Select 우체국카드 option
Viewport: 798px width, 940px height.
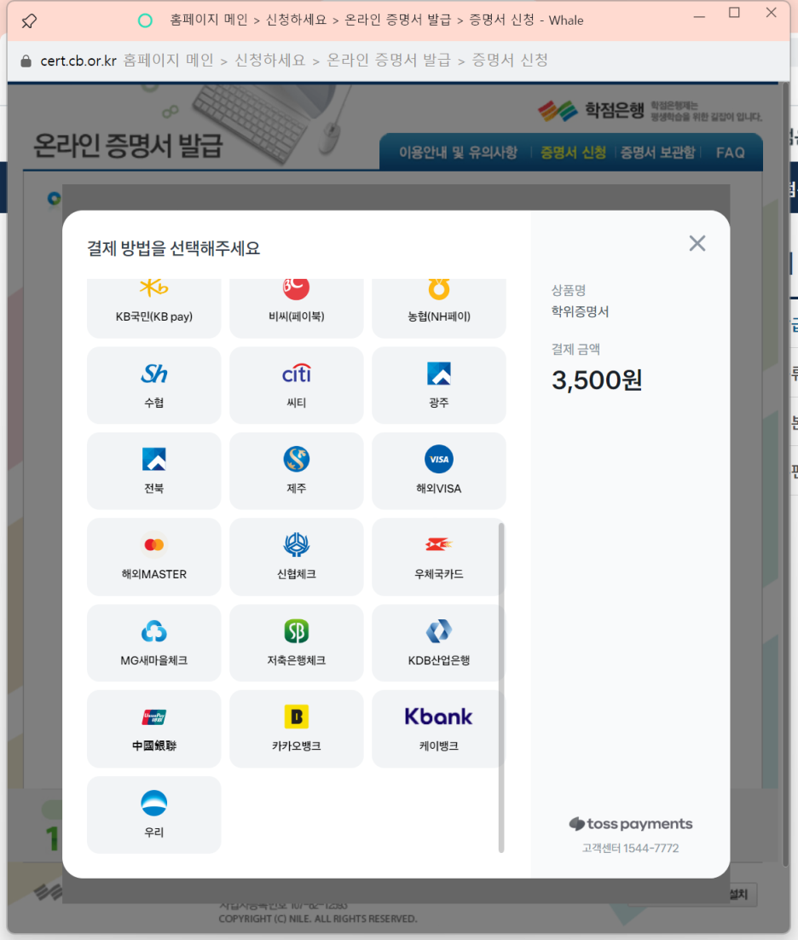click(x=438, y=557)
